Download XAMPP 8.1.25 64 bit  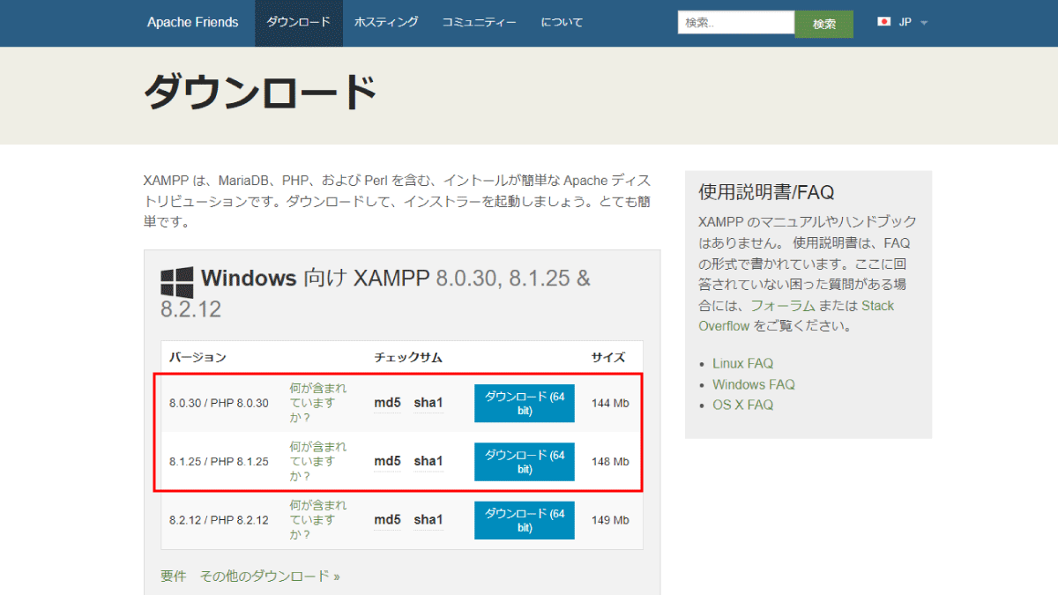click(x=525, y=462)
